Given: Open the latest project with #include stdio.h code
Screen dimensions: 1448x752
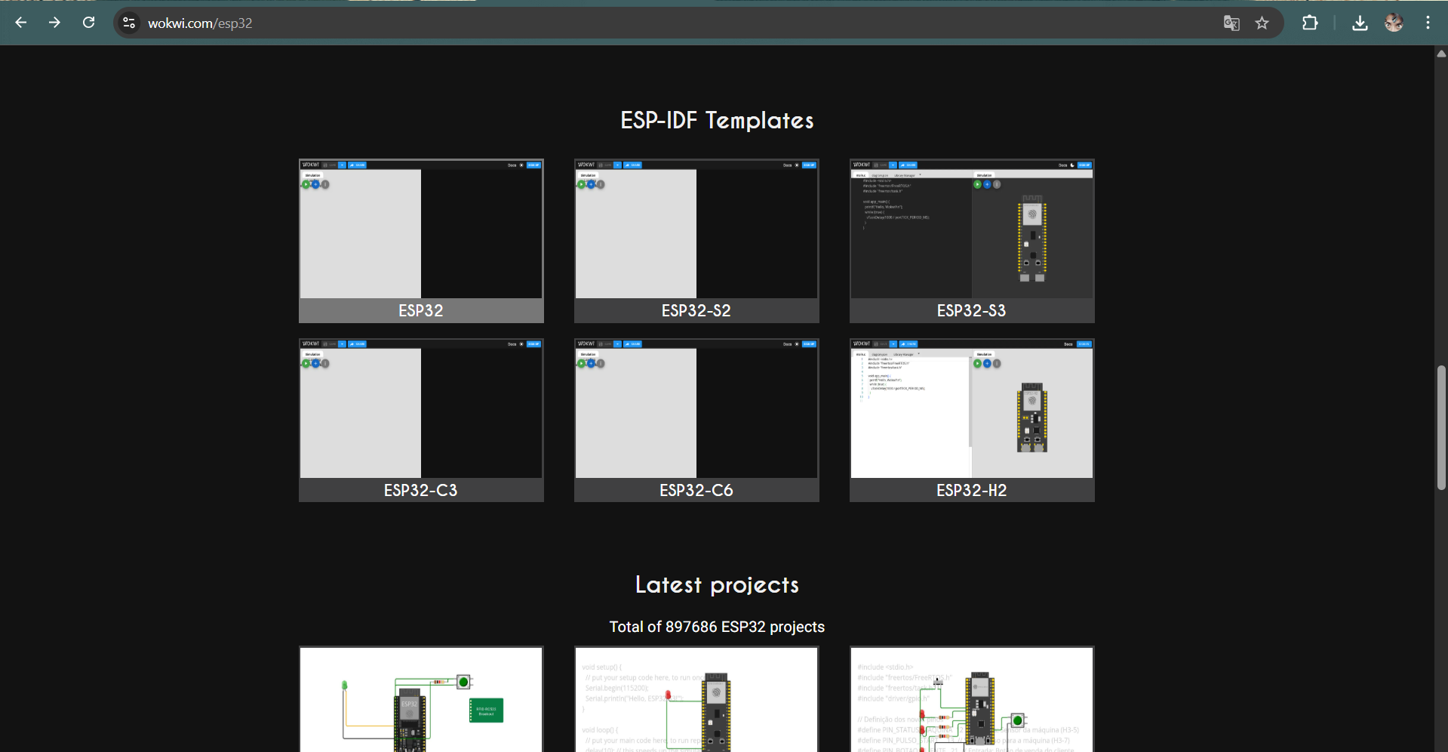Looking at the screenshot, I should point(972,699).
